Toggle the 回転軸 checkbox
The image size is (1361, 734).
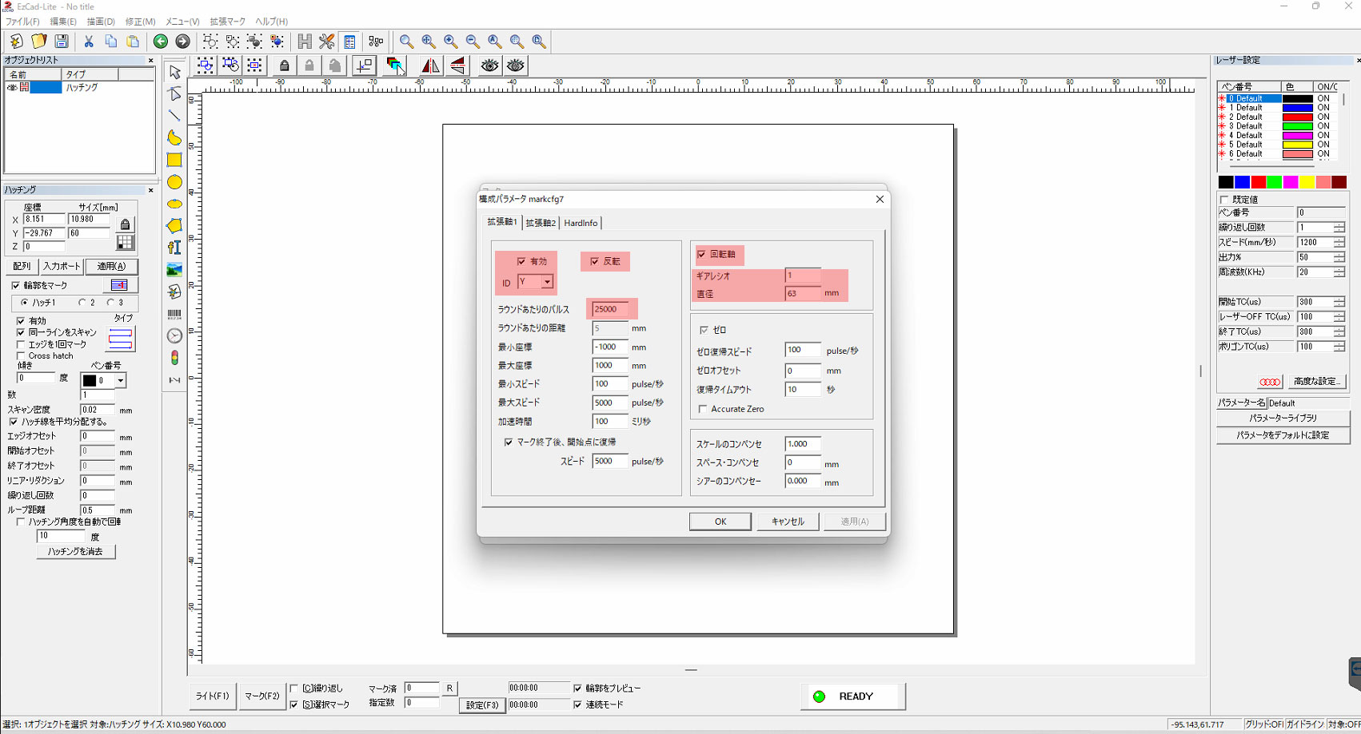tap(702, 254)
